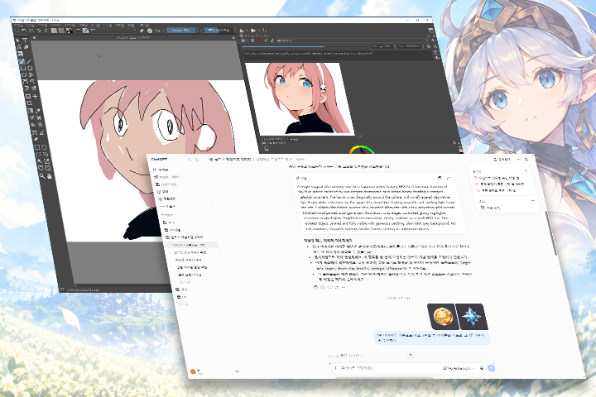Click the prompt text field in AI Image Generation docker
Viewport: 596px width, 397px height.
(338, 54)
